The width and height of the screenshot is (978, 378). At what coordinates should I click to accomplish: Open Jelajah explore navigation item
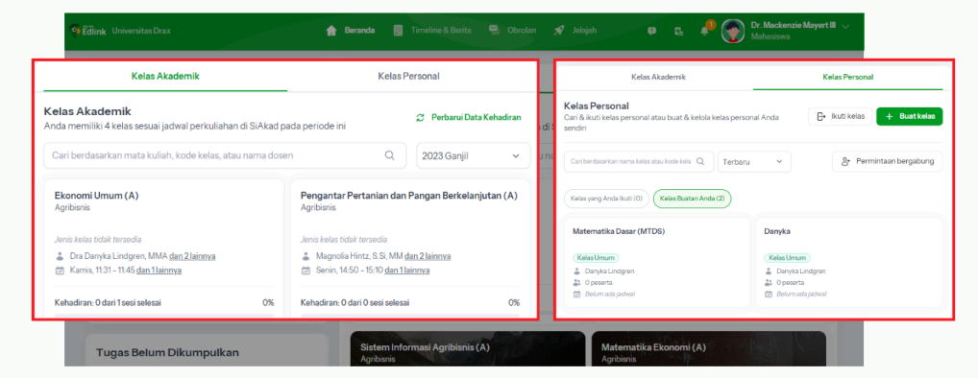pos(575,31)
